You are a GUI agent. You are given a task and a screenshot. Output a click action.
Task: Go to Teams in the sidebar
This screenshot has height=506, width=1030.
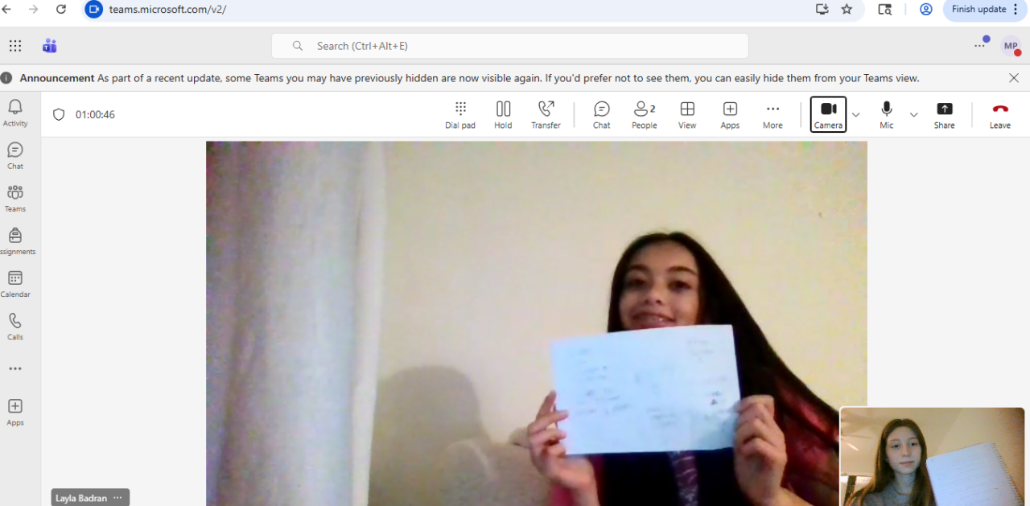(x=15, y=199)
